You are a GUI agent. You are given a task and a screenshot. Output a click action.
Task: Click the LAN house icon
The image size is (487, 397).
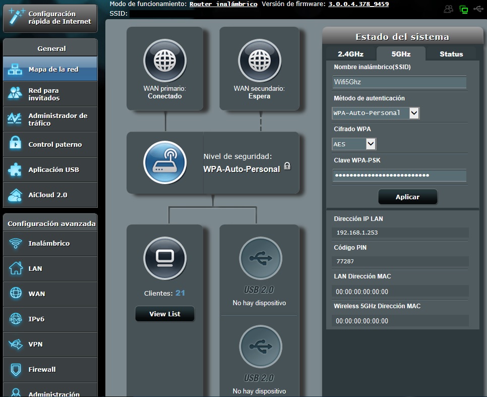point(16,268)
